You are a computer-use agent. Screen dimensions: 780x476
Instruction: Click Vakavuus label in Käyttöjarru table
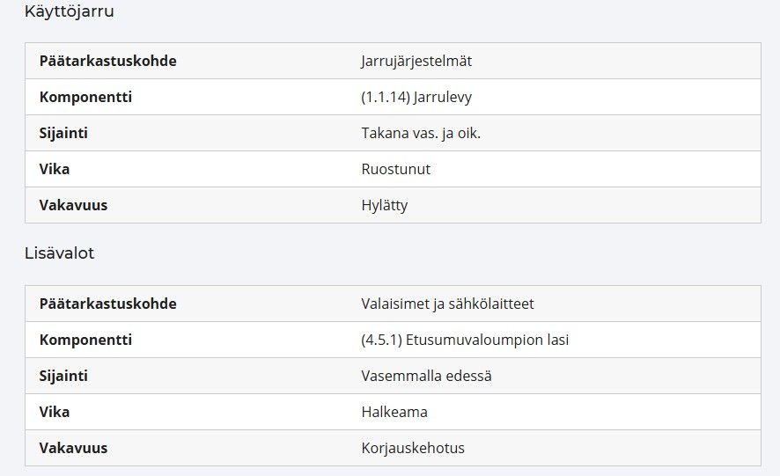pos(73,205)
